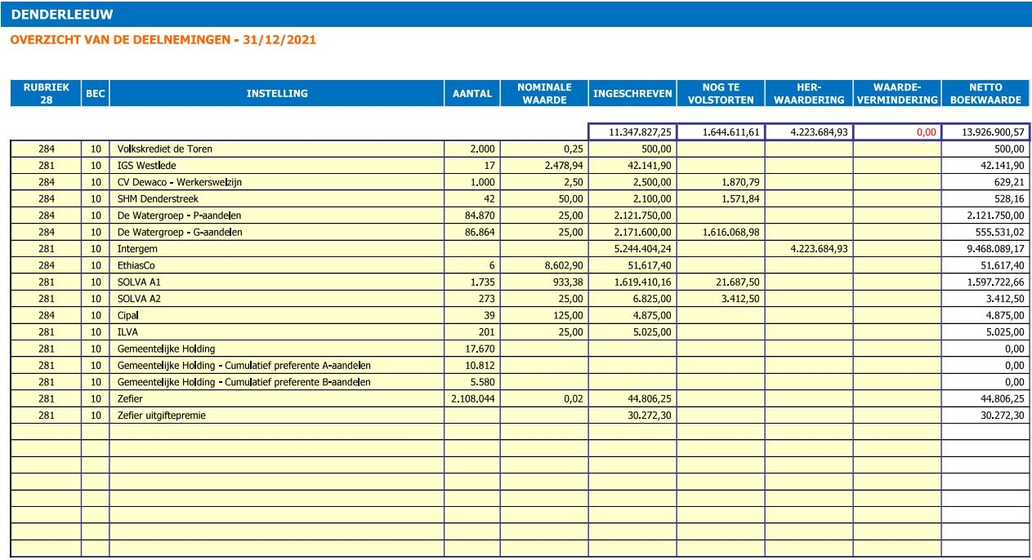
Task: Select the DENDERLEEUW title banner
Action: (516, 15)
